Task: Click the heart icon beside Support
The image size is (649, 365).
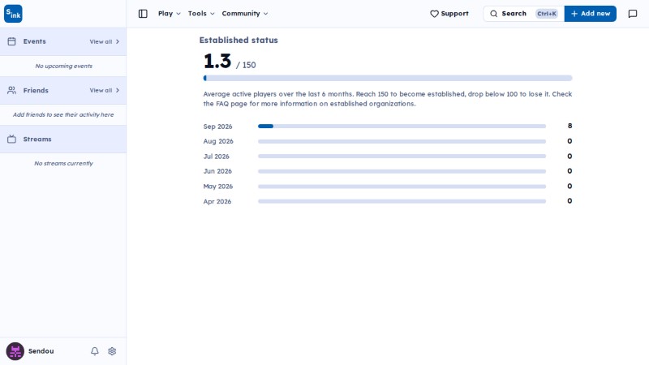Action: 434,14
